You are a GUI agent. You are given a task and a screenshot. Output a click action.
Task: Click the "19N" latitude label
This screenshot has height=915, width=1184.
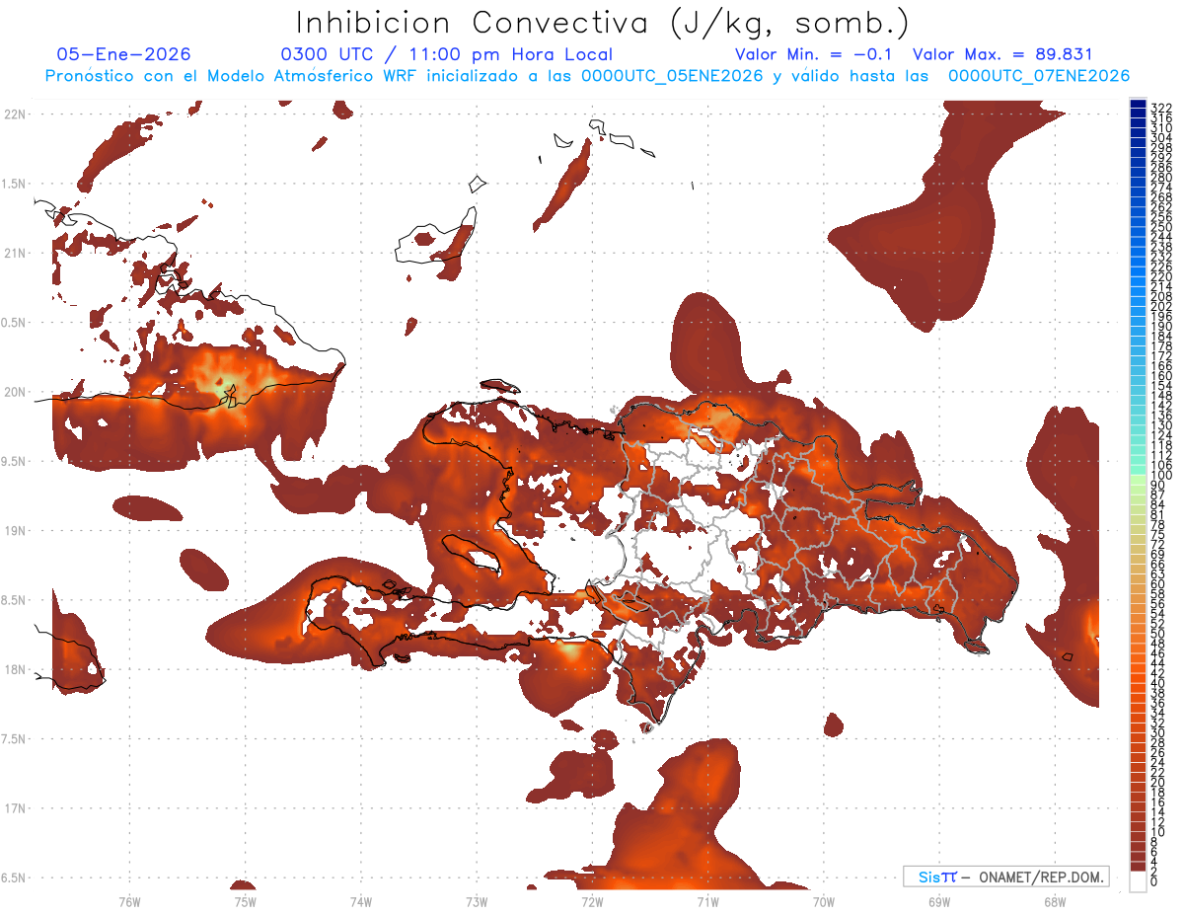pos(15,530)
